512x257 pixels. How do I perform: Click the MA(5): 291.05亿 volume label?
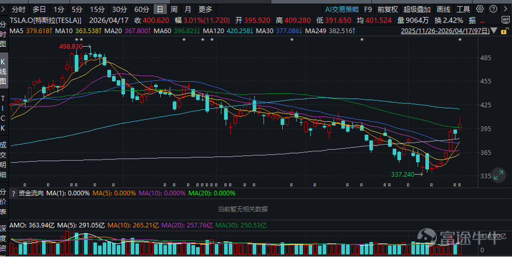pos(81,226)
